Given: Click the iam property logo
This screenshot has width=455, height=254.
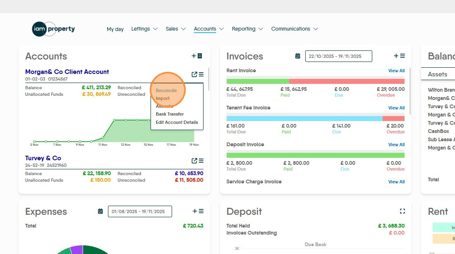Looking at the screenshot, I should click(x=53, y=29).
